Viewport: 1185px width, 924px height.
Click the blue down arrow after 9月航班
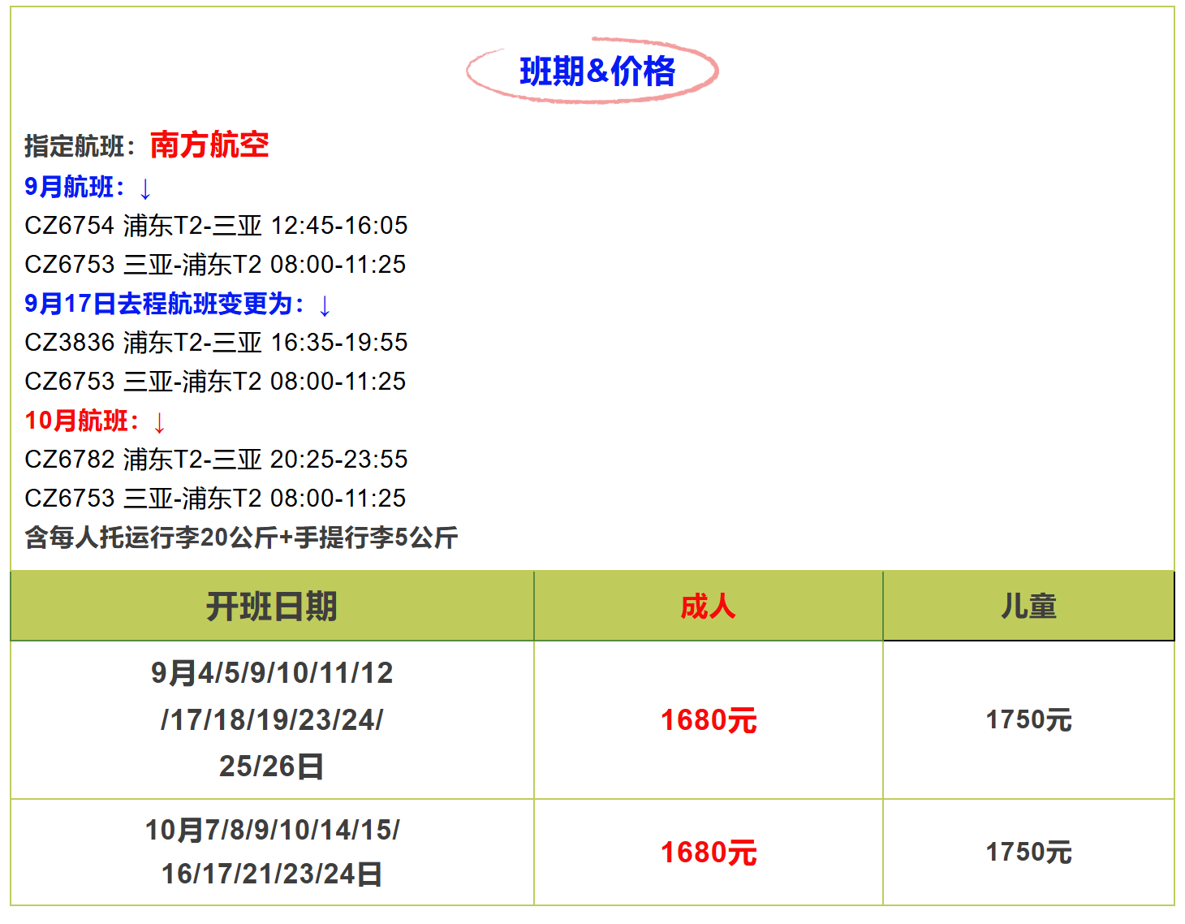pyautogui.click(x=145, y=189)
